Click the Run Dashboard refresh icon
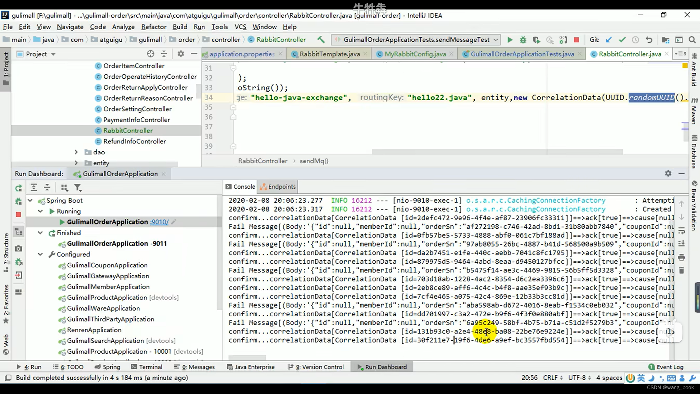This screenshot has height=394, width=700. click(x=18, y=187)
